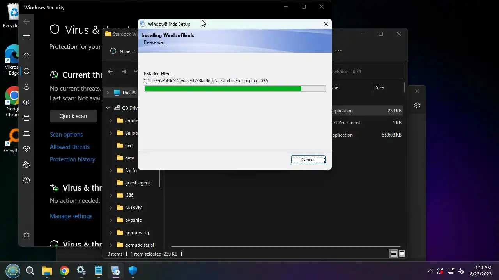Switch to WindowBlinds Setup taskbar button

pyautogui.click(x=116, y=271)
